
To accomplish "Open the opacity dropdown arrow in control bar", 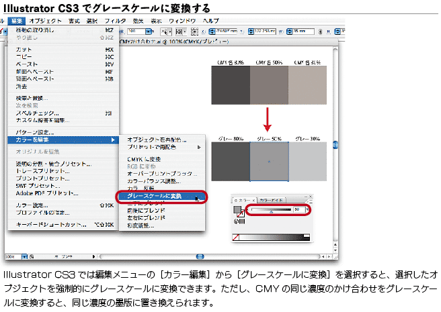I will click(x=149, y=32).
